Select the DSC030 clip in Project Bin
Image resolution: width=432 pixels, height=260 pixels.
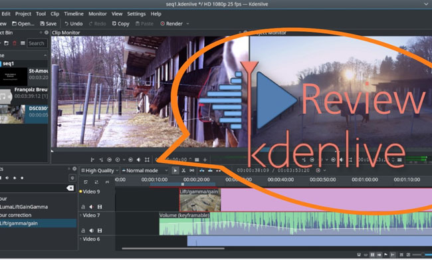[x=24, y=114]
